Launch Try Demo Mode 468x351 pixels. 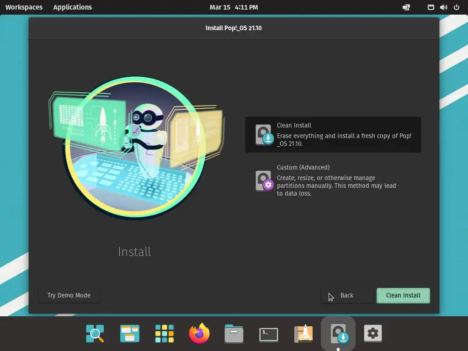pyautogui.click(x=69, y=296)
